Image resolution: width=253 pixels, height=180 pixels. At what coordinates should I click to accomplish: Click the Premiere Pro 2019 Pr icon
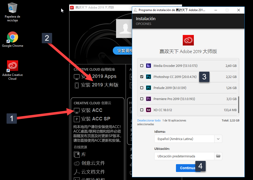point(149,99)
